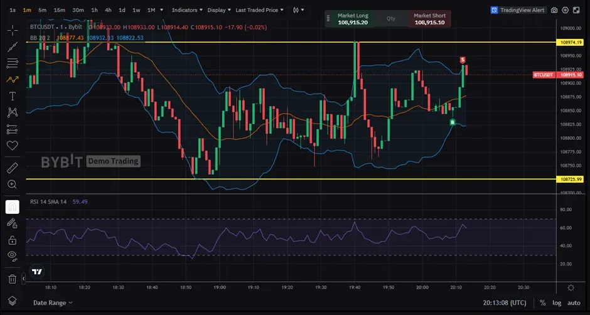Expand the Display dropdown menu
The image size is (590, 315).
coord(218,10)
